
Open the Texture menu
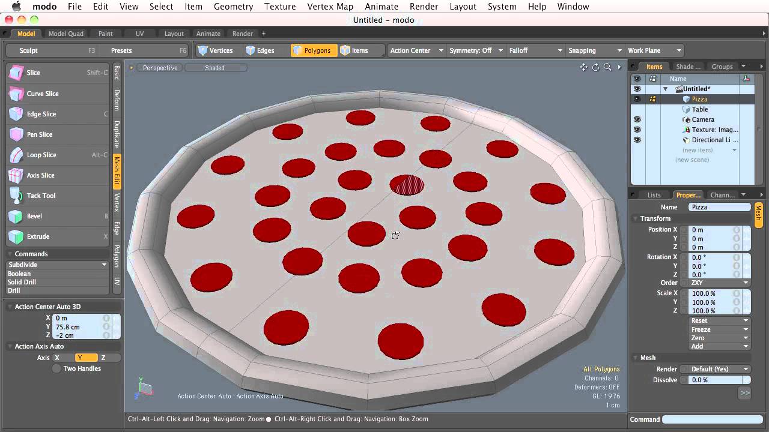coord(280,7)
